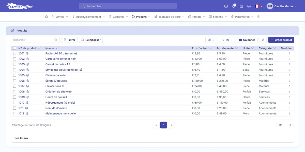The image size is (305, 152).
Task: Open the Projets menu
Action: [197, 17]
